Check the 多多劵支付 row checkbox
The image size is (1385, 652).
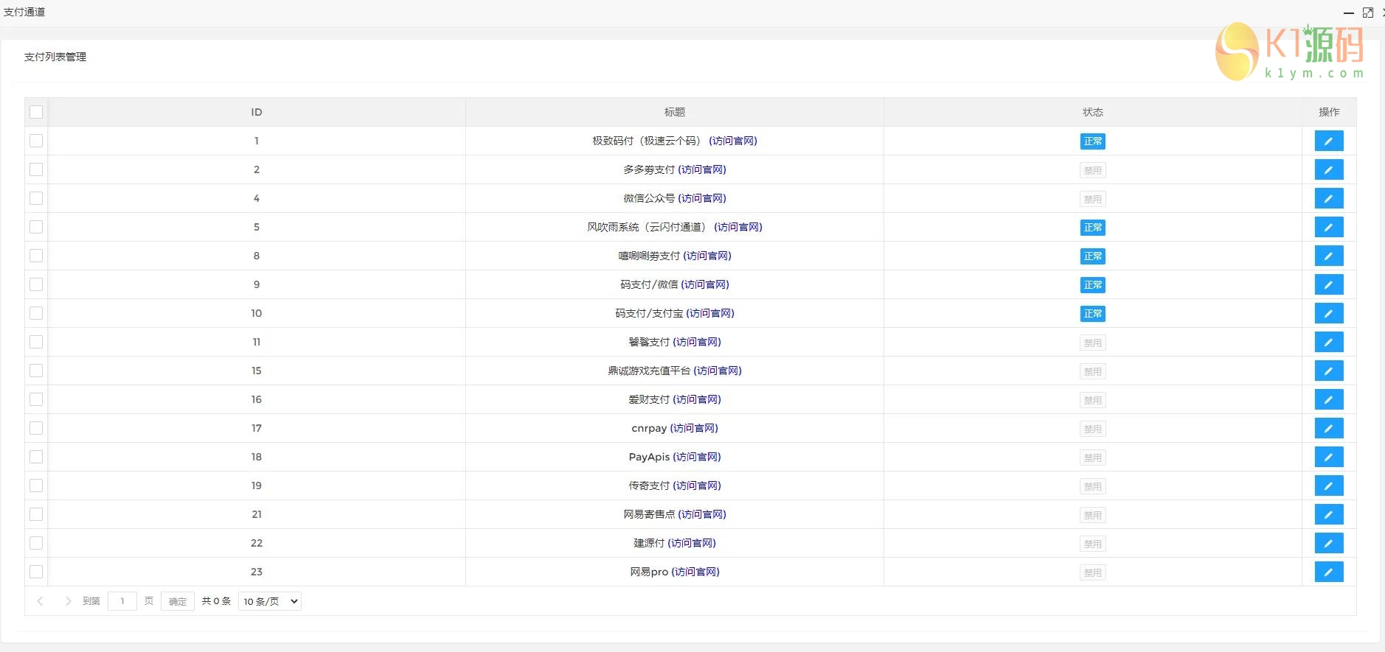(36, 169)
